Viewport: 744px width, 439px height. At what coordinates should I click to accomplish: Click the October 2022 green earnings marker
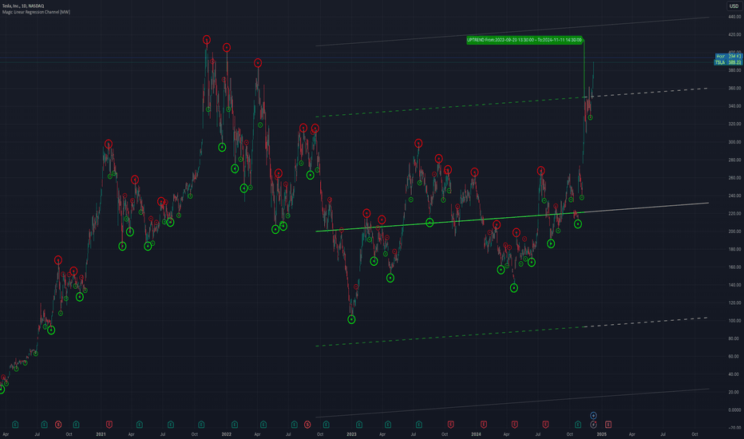326,425
